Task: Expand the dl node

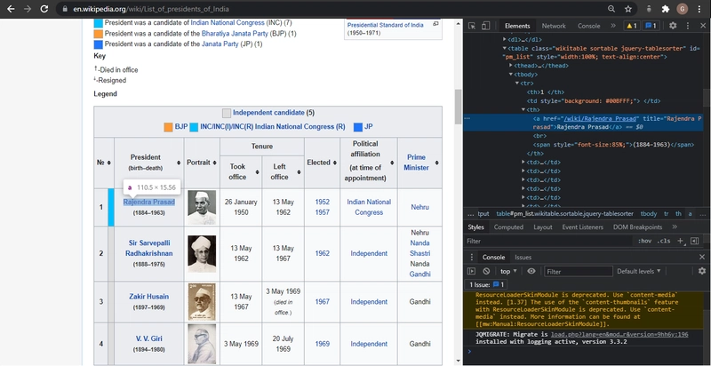Action: tap(505, 39)
